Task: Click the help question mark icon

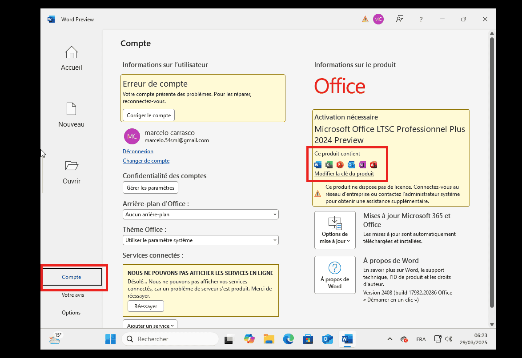Action: point(421,19)
